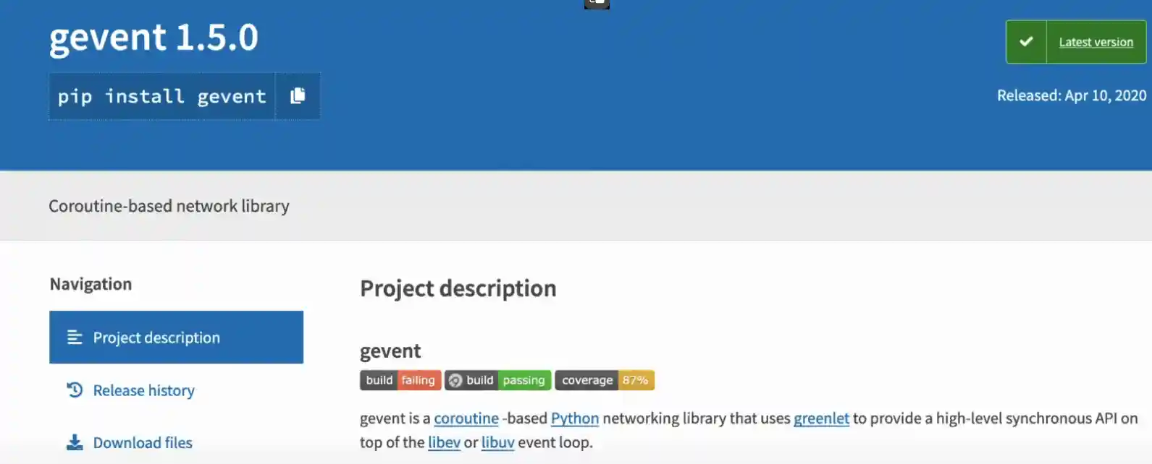Open the red build failing badge

(x=400, y=380)
